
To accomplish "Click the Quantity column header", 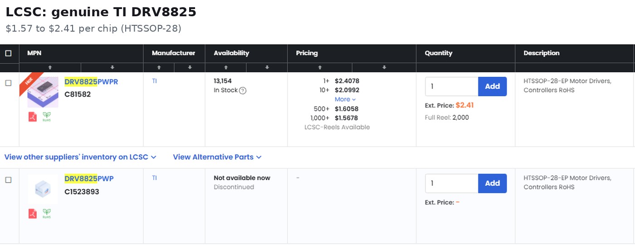I will (438, 53).
